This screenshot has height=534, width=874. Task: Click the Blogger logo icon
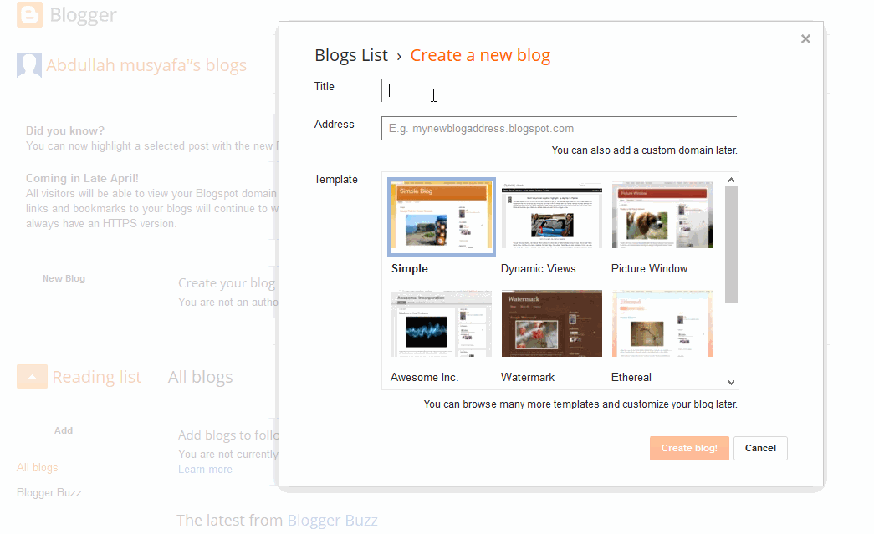click(29, 15)
